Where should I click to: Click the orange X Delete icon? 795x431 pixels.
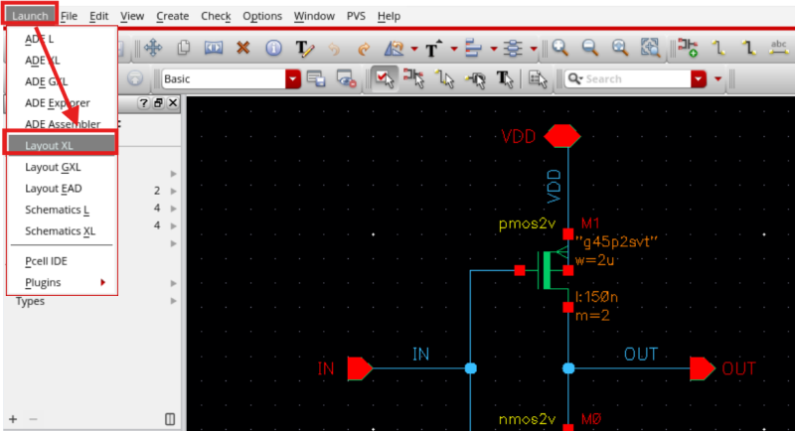(243, 48)
